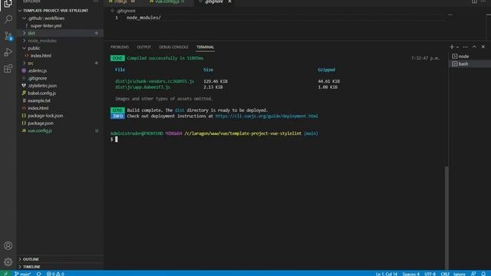Open the Extensions view
This screenshot has height=276, width=491.
point(8,68)
